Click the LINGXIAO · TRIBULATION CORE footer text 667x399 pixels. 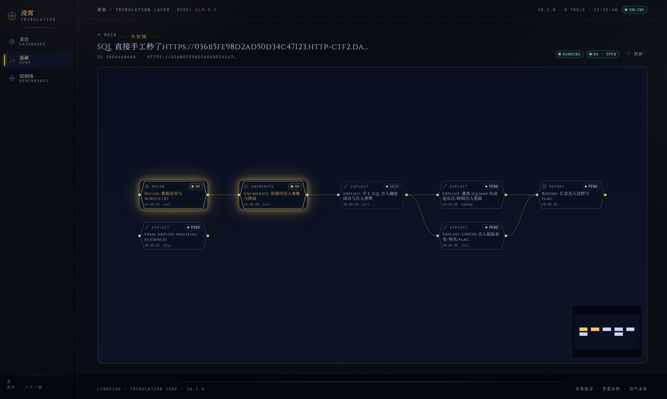(x=151, y=389)
